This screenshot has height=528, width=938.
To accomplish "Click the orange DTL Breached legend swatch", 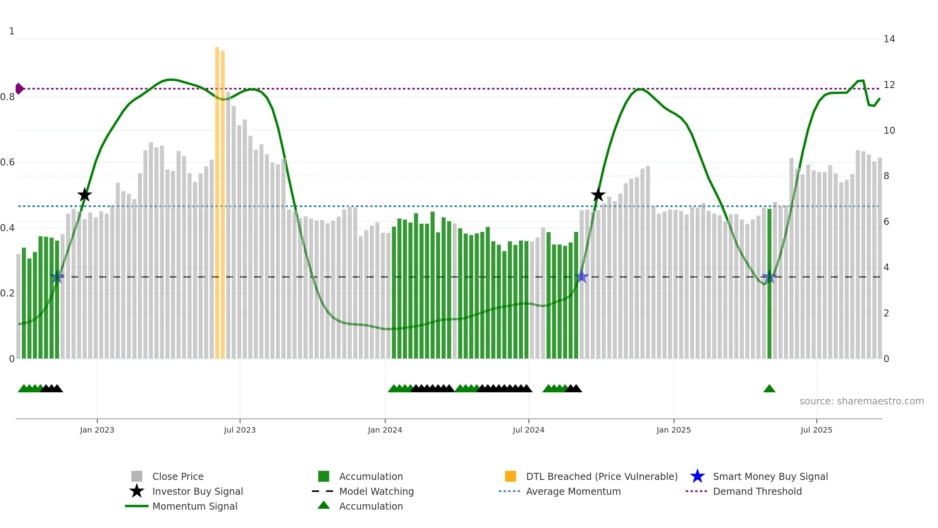I will [x=510, y=476].
